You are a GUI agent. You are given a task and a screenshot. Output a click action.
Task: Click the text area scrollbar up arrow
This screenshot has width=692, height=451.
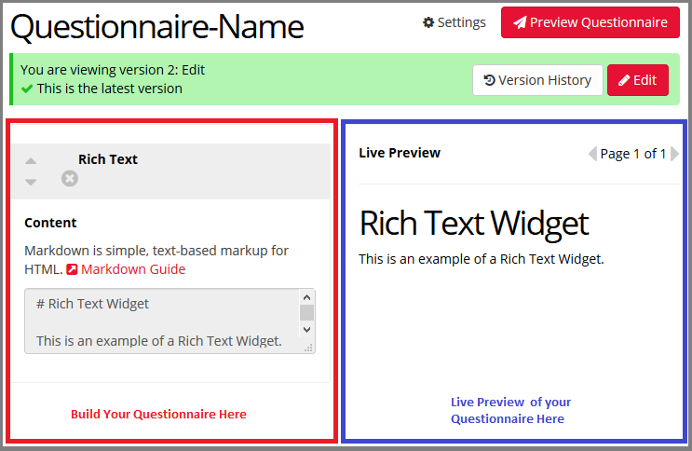pyautogui.click(x=306, y=296)
